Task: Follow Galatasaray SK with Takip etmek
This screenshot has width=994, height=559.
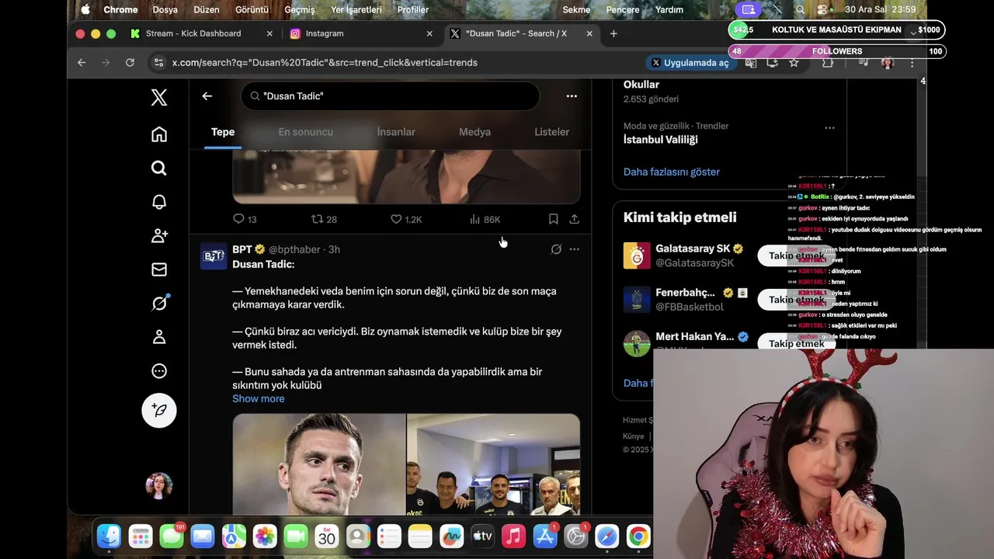Action: click(x=797, y=255)
